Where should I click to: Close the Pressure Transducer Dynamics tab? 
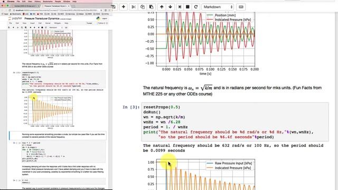tap(69, 6)
